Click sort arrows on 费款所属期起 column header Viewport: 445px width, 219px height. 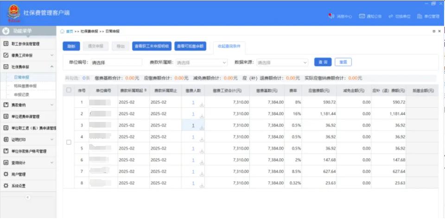pyautogui.click(x=146, y=91)
